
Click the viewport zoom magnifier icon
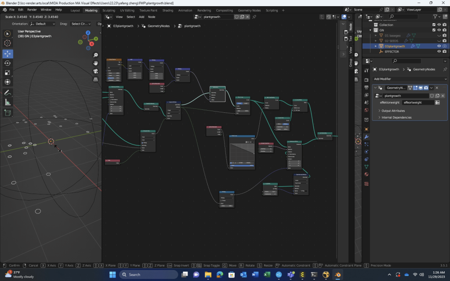coord(95,55)
